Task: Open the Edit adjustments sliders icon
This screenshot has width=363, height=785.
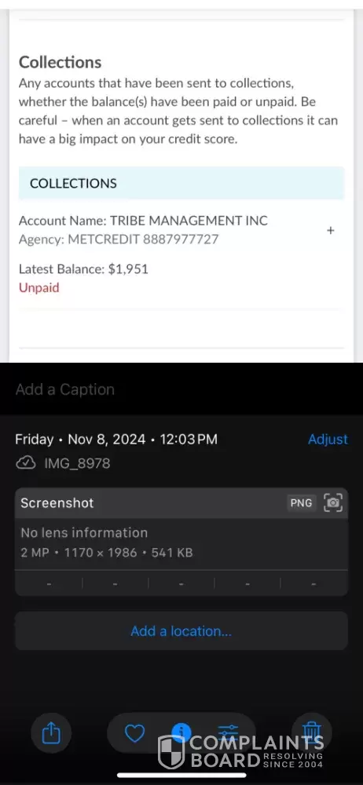Action: [228, 733]
